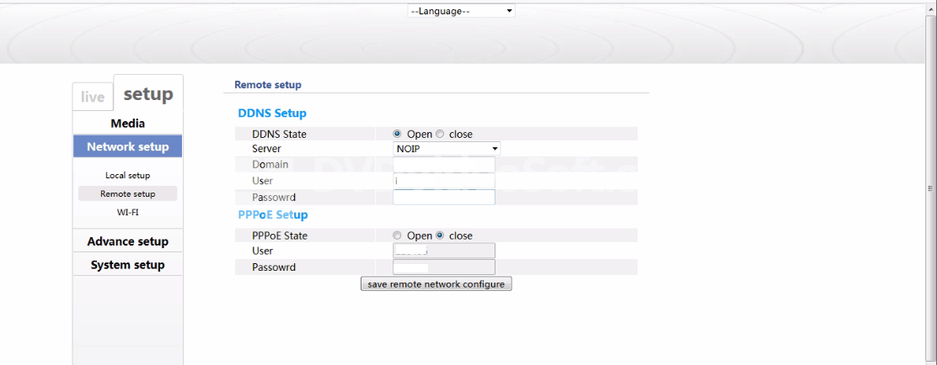This screenshot has height=365, width=937.
Task: Click the DDNS Passowrd input field
Action: pos(443,198)
